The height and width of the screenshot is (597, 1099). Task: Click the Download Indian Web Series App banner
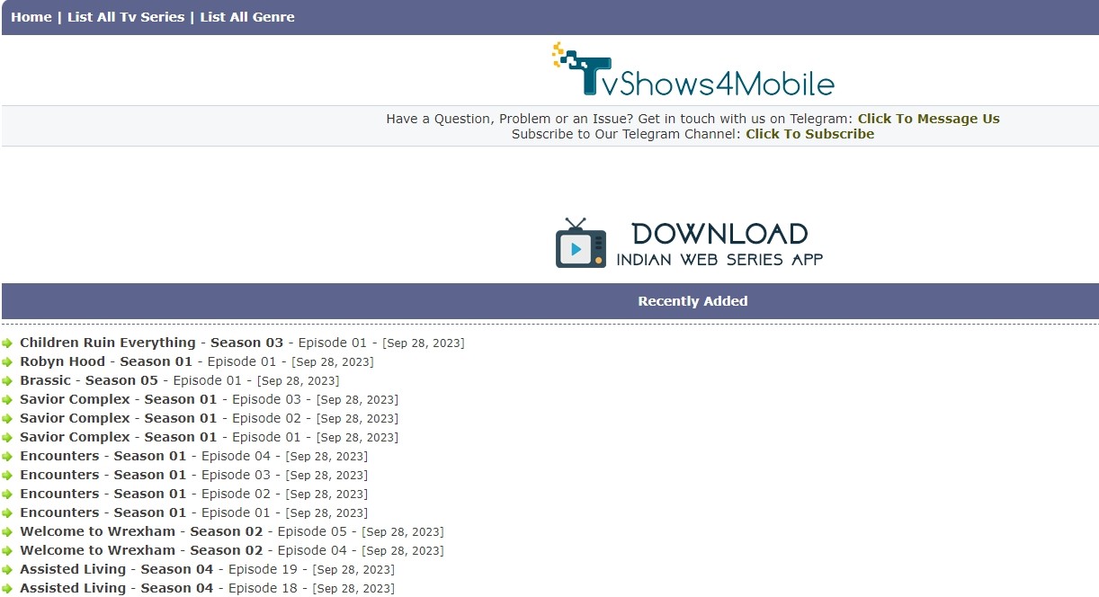click(x=690, y=243)
